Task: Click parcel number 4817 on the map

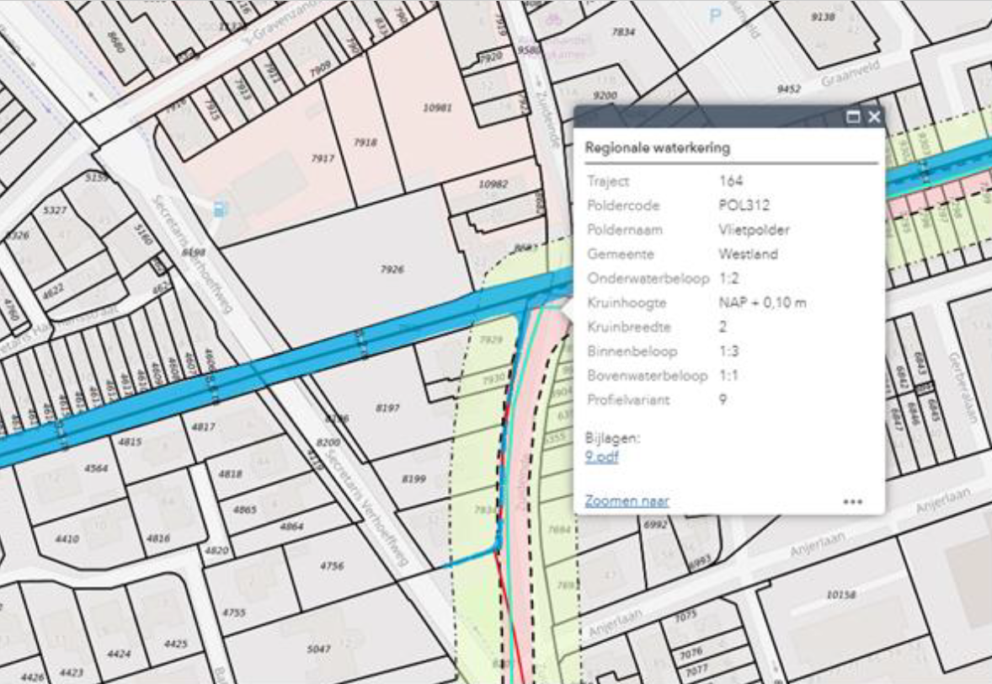Action: tap(203, 427)
